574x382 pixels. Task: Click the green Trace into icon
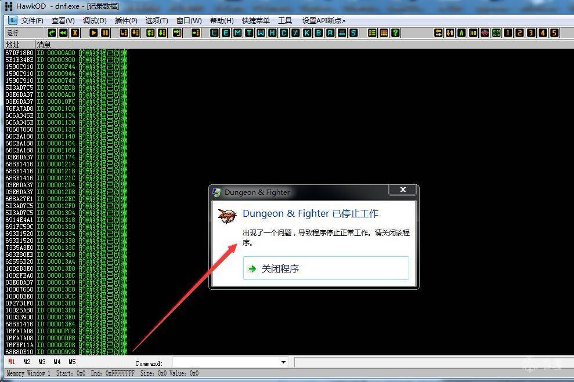coord(150,33)
